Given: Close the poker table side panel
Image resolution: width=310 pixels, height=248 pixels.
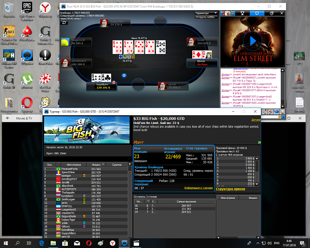Looking at the screenshot, I should click(282, 13).
